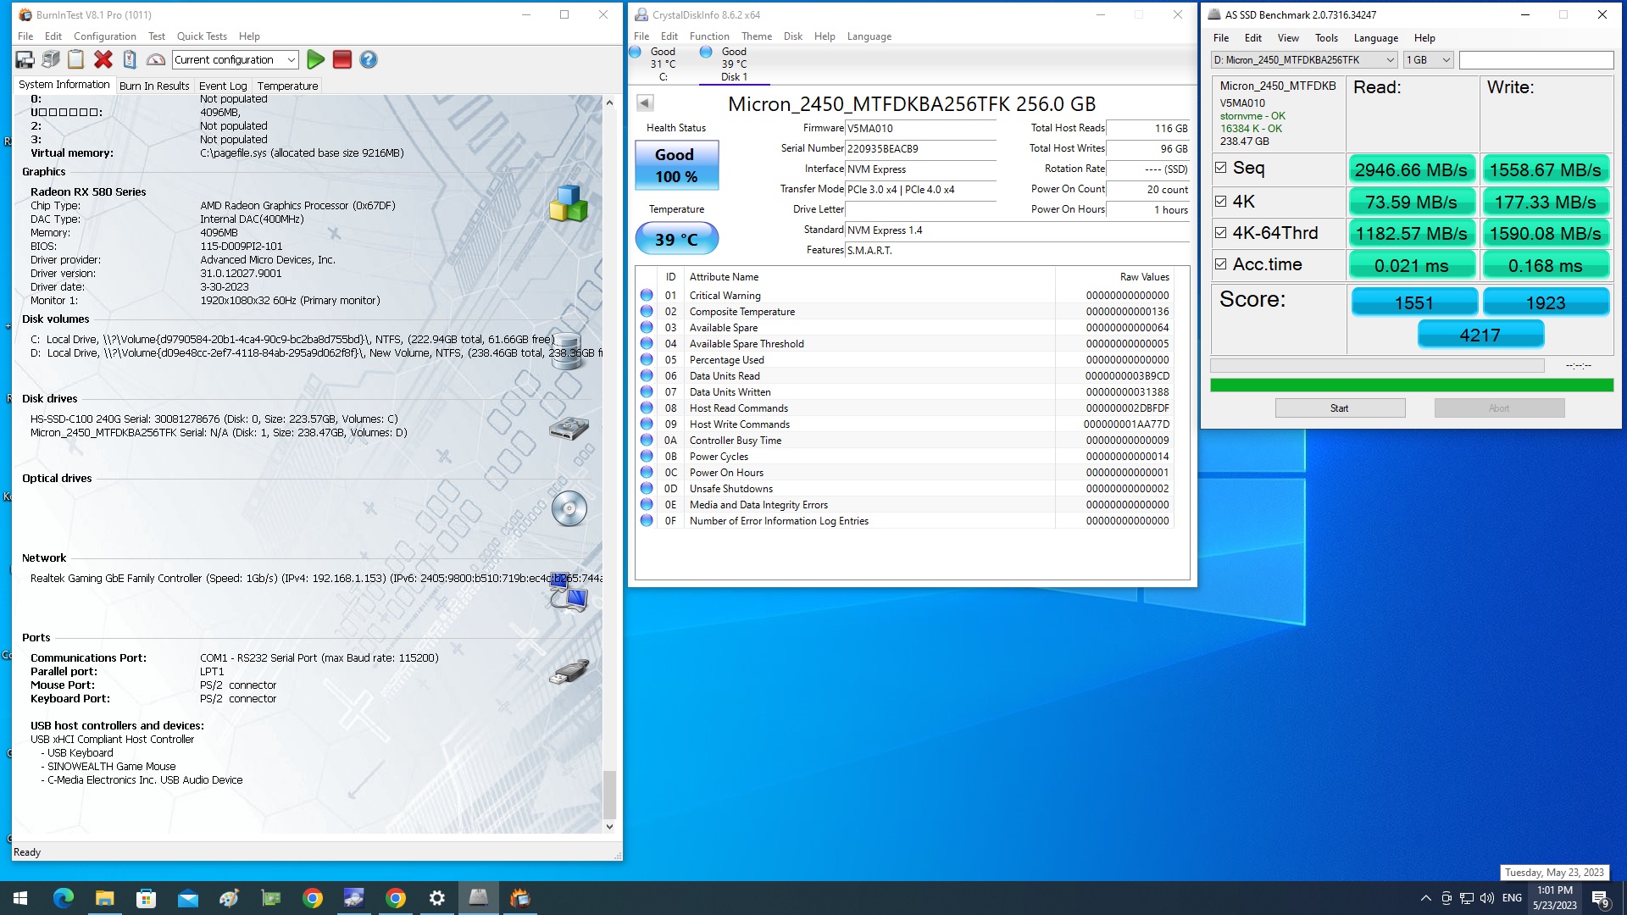Click the 39 °C temperature badge
The image size is (1627, 915).
(677, 239)
